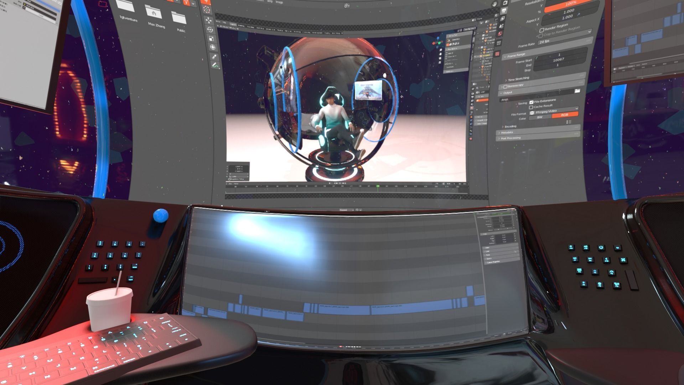Enable the Render Region checkbox

[542, 30]
